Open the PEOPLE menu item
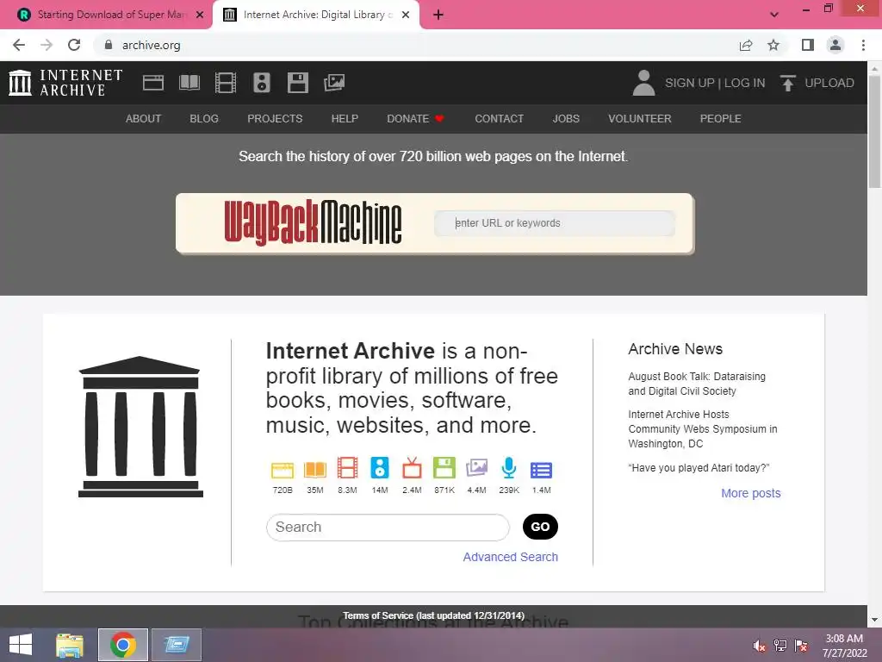 [x=721, y=119]
